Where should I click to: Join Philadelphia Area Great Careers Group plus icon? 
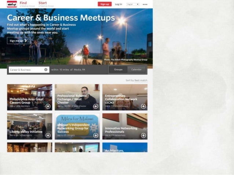[48, 106]
